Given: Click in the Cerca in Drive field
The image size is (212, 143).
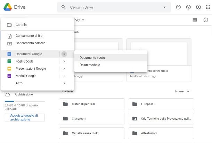Looking at the screenshot, I should (x=114, y=7).
